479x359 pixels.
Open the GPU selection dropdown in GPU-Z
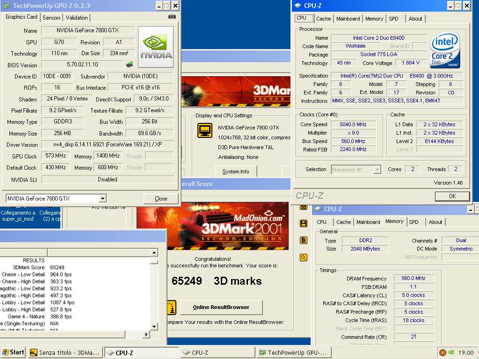[x=102, y=198]
